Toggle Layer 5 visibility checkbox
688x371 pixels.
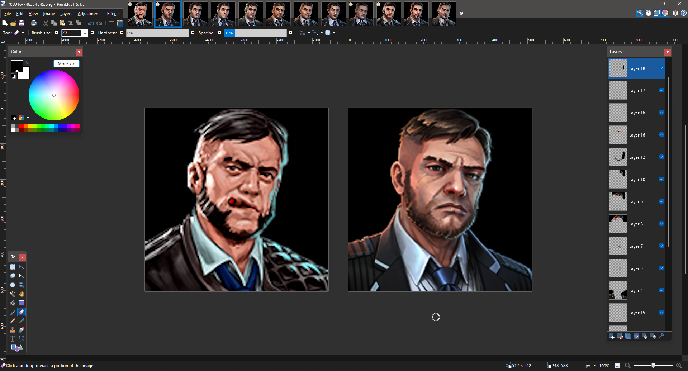click(x=661, y=268)
